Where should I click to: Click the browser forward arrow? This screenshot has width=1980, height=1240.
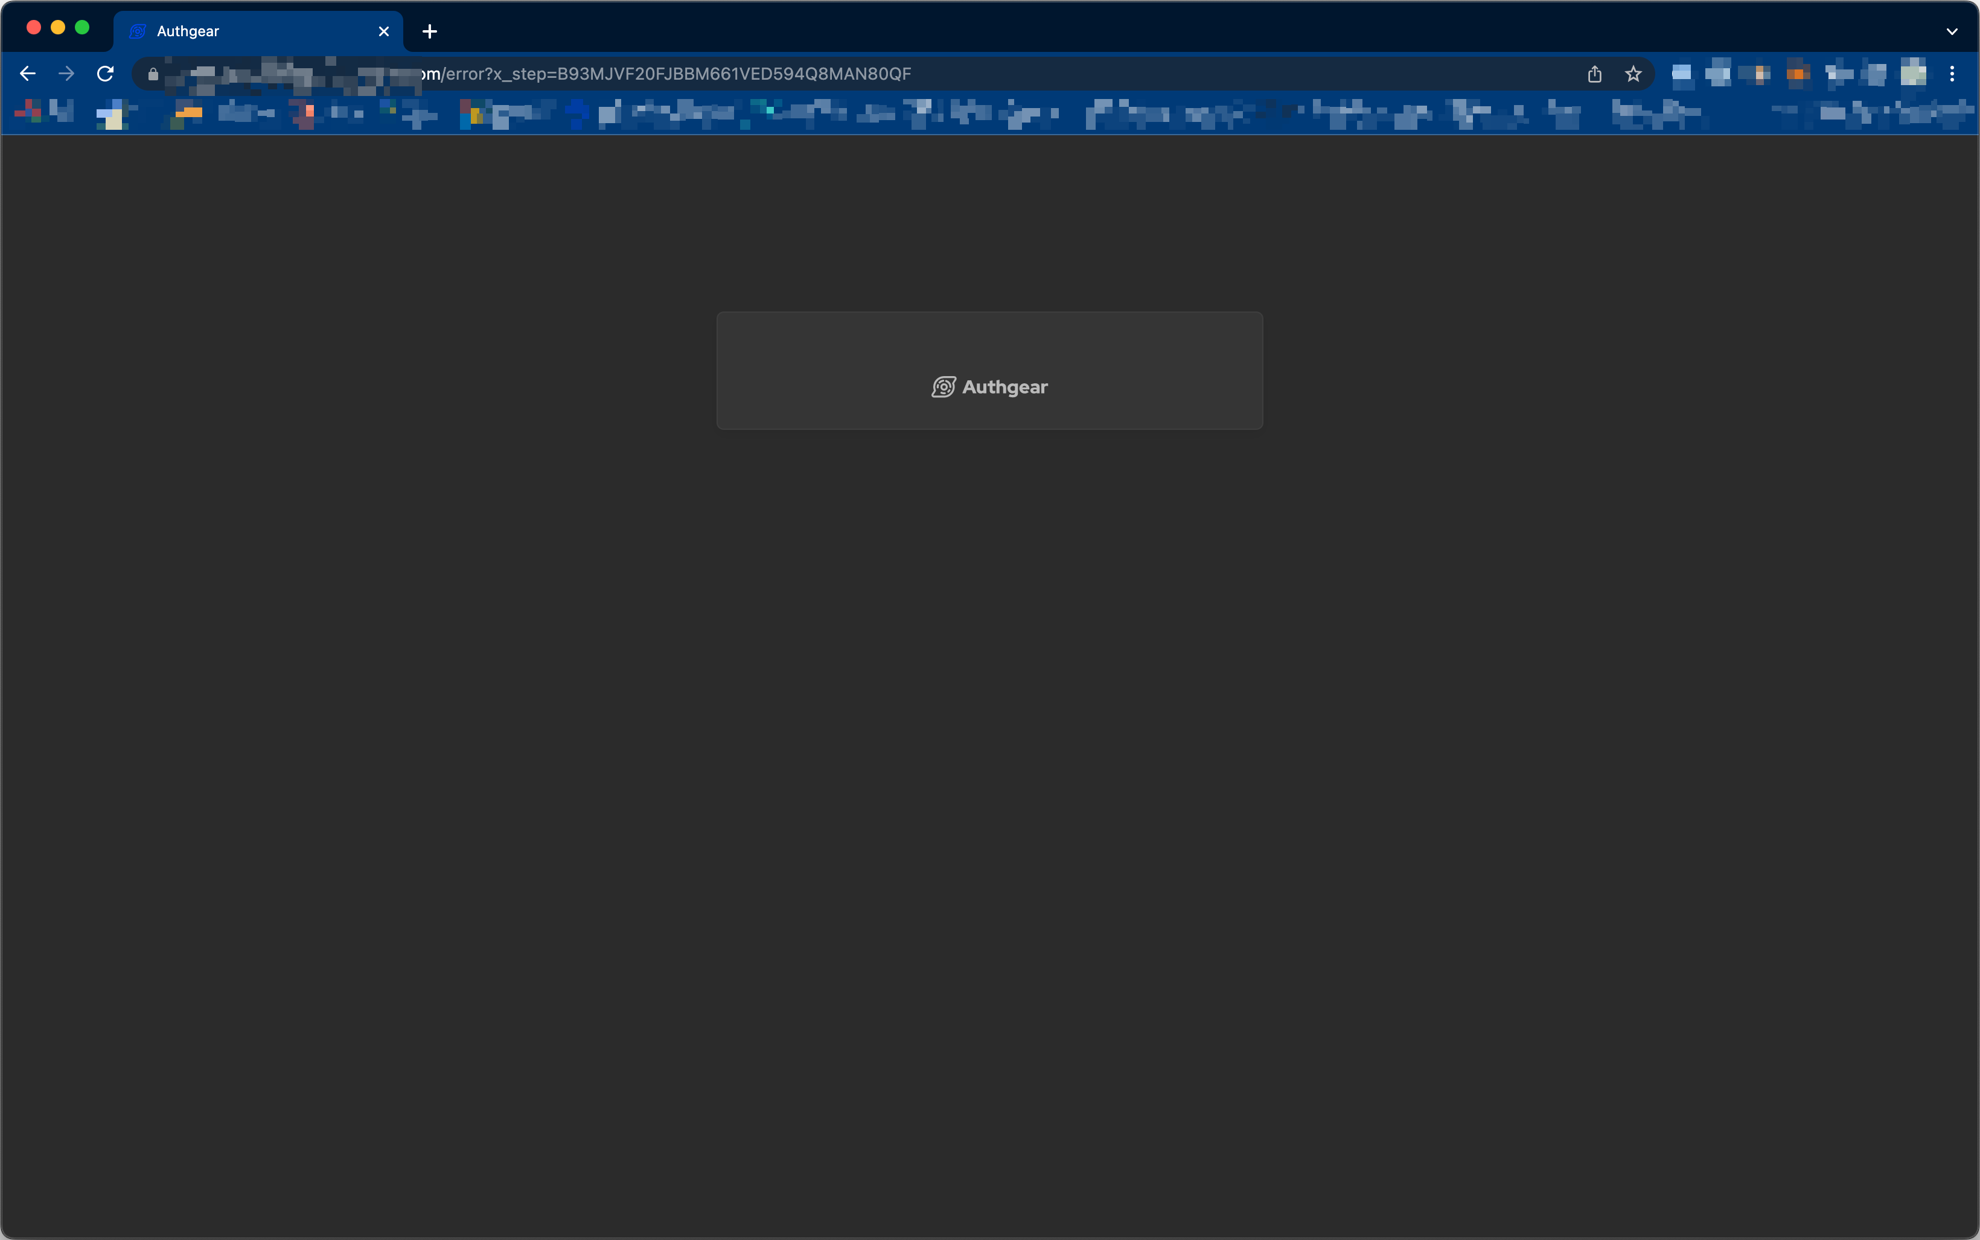(66, 74)
